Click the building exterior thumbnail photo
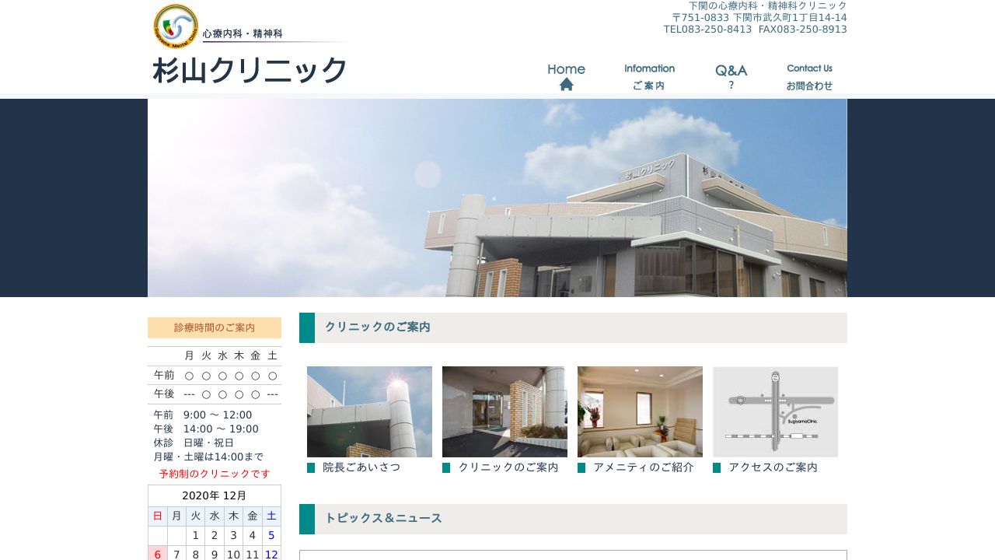Screen dimensions: 995x560 (369, 411)
